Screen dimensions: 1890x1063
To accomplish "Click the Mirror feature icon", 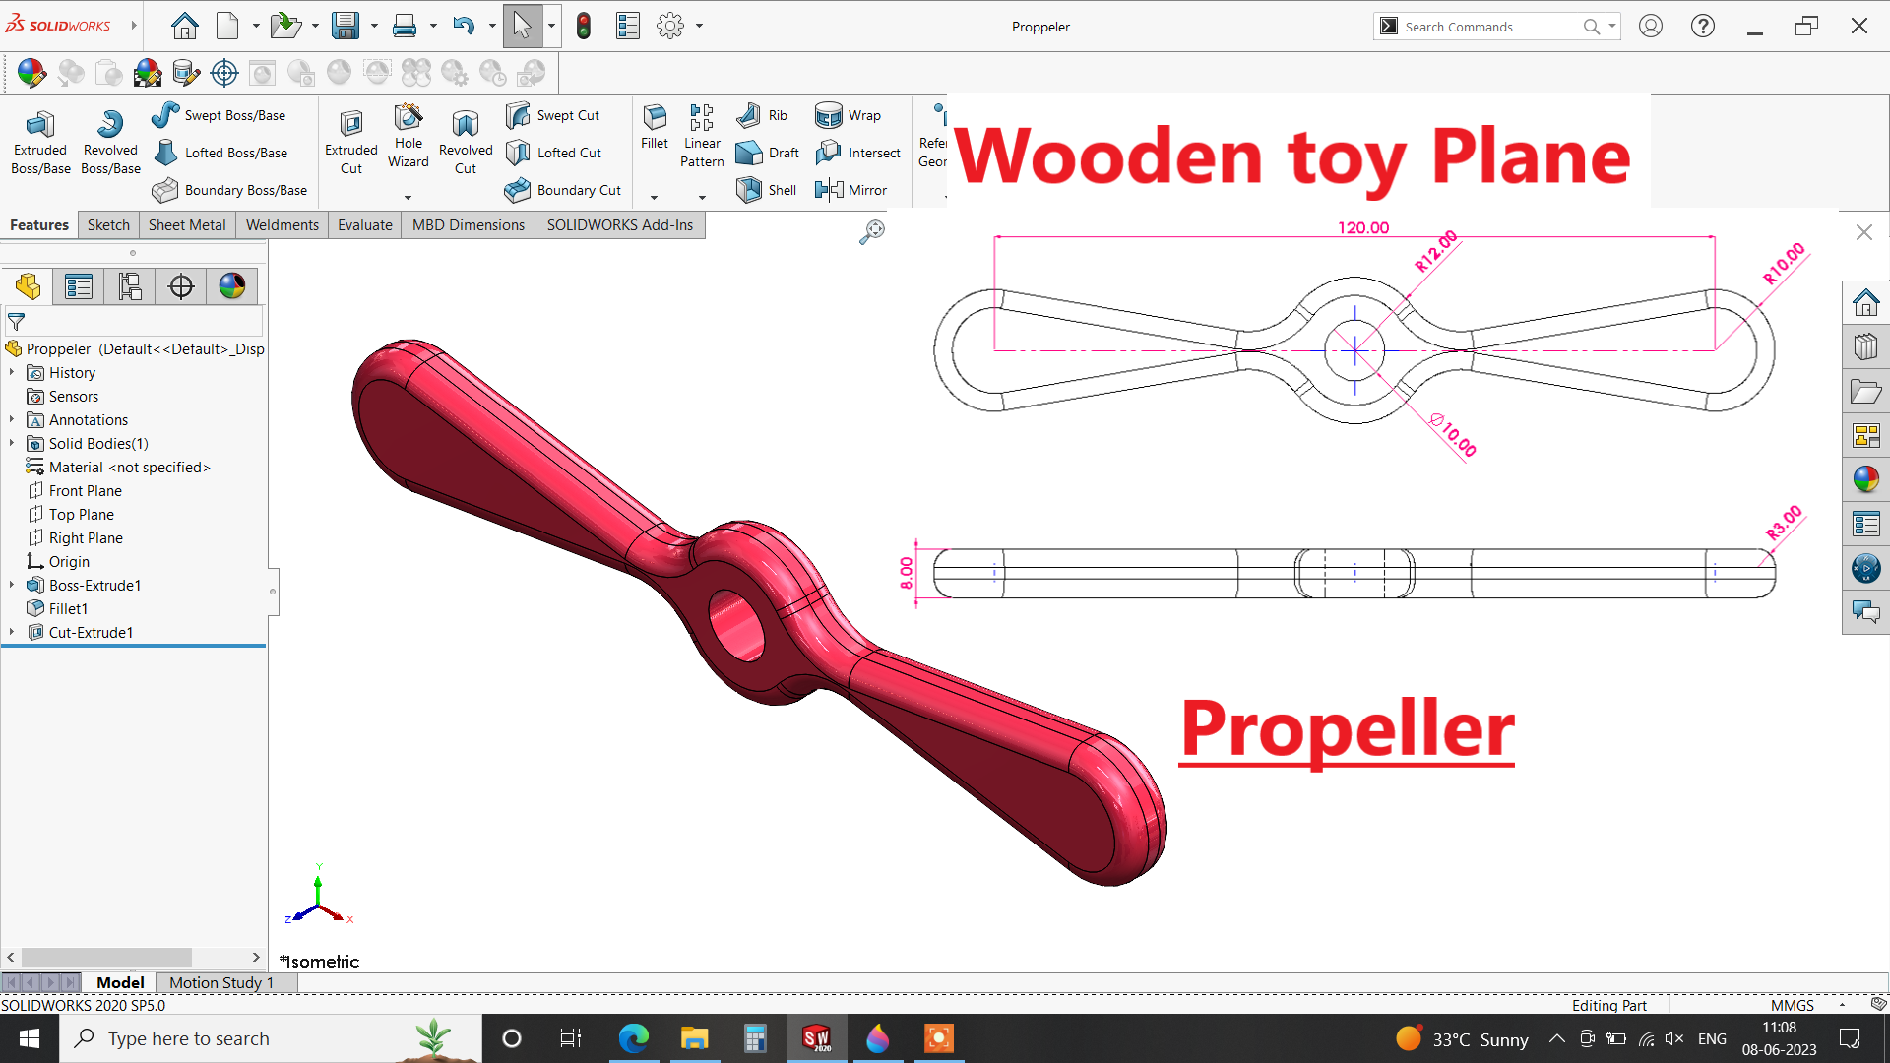I will (x=850, y=190).
